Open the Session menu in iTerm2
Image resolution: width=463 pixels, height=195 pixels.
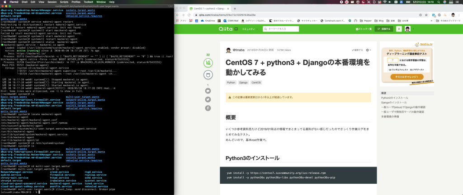(x=52, y=2)
